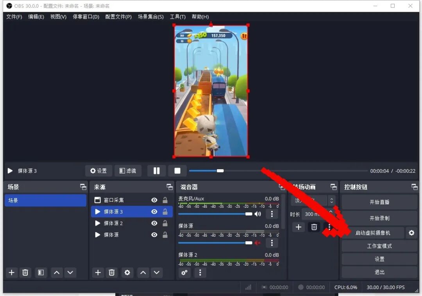Click the 时长 duration field
This screenshot has width=422, height=296.
318,214
